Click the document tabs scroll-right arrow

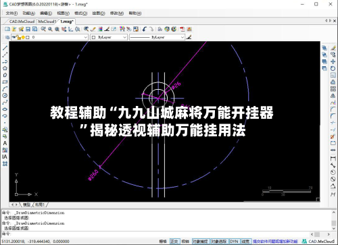(x=330, y=21)
